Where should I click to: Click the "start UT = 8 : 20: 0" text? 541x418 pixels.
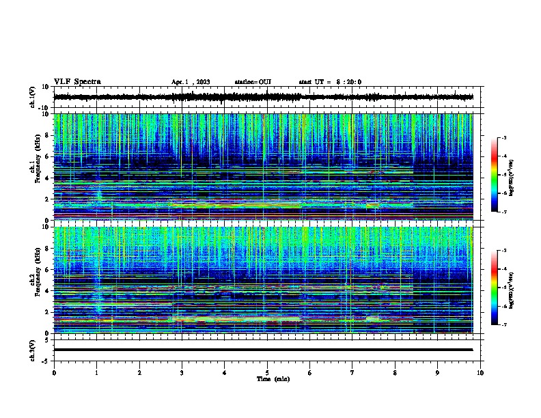click(x=330, y=82)
